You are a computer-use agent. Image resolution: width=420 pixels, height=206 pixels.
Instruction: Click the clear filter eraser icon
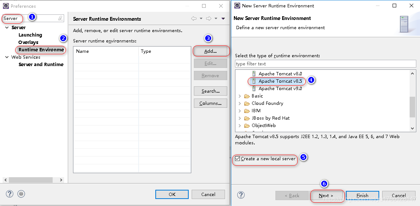[60, 18]
